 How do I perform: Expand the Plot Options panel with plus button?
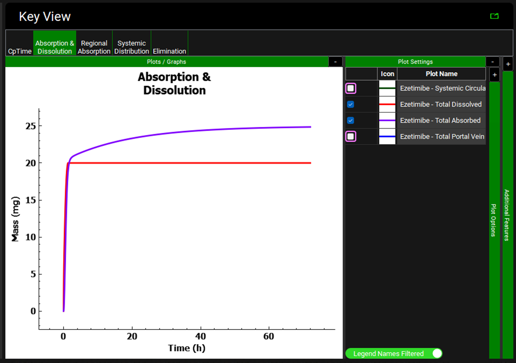(x=494, y=75)
